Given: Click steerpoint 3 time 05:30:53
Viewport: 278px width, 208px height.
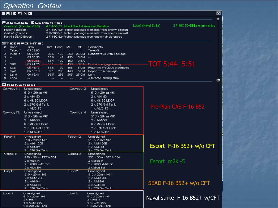Looking at the screenshot, I should [33, 57].
